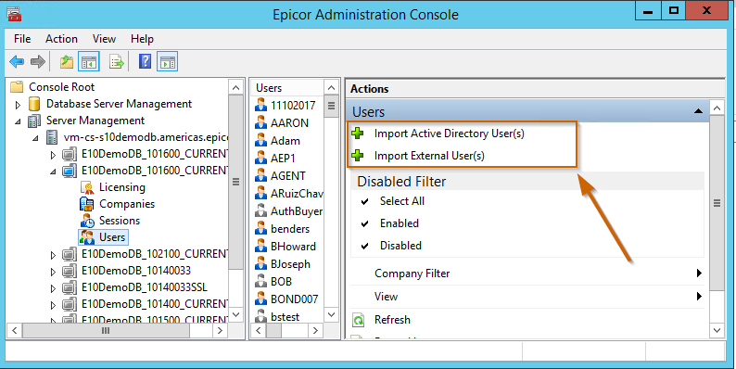Toggle the Show/Hide Action Pane toolbar icon
The width and height of the screenshot is (736, 369).
[x=167, y=61]
